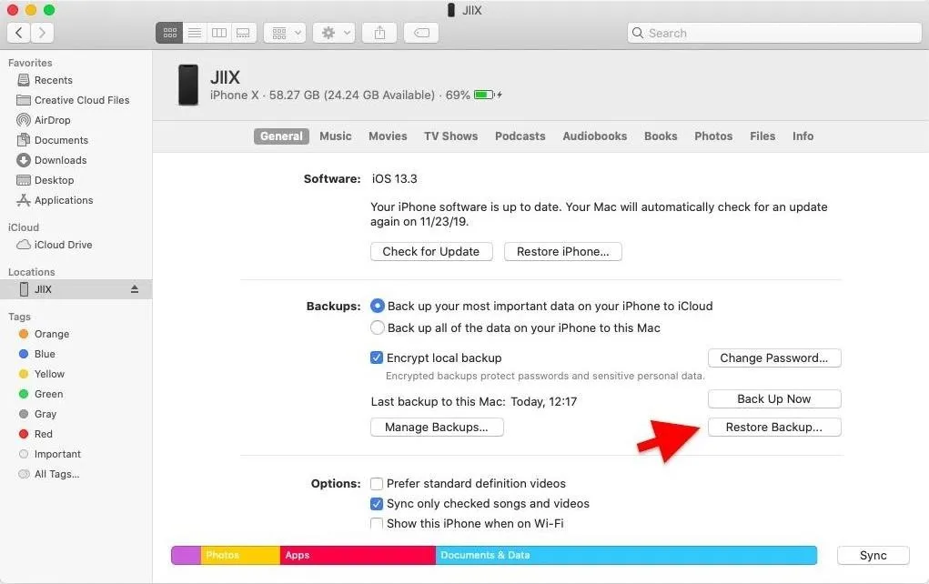Switch to the TV Shows tab

451,136
